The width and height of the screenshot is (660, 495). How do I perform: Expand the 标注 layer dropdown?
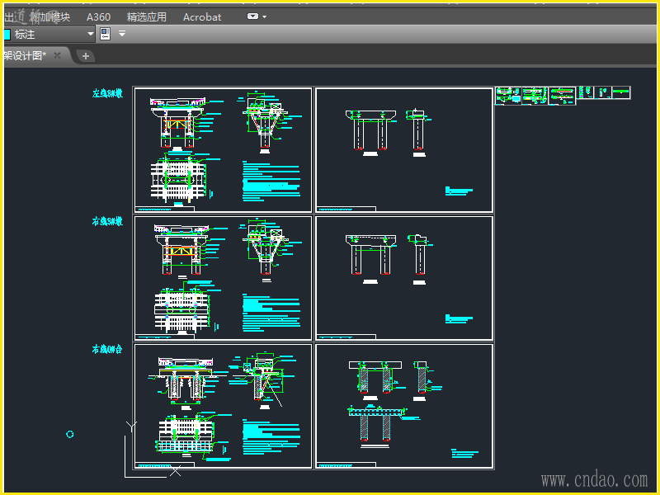click(91, 34)
